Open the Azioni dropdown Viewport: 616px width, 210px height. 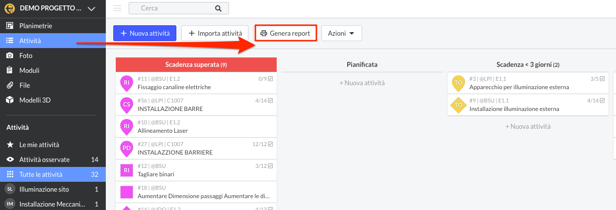[x=341, y=33]
